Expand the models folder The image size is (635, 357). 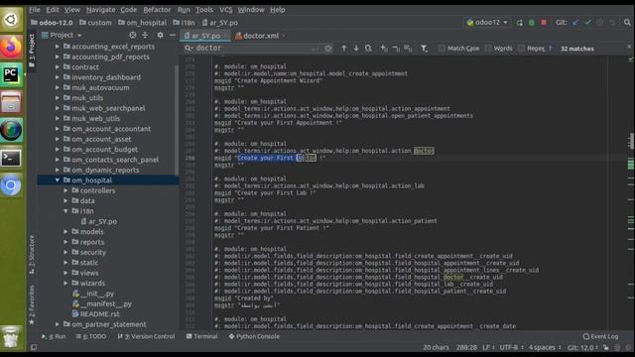click(65, 231)
